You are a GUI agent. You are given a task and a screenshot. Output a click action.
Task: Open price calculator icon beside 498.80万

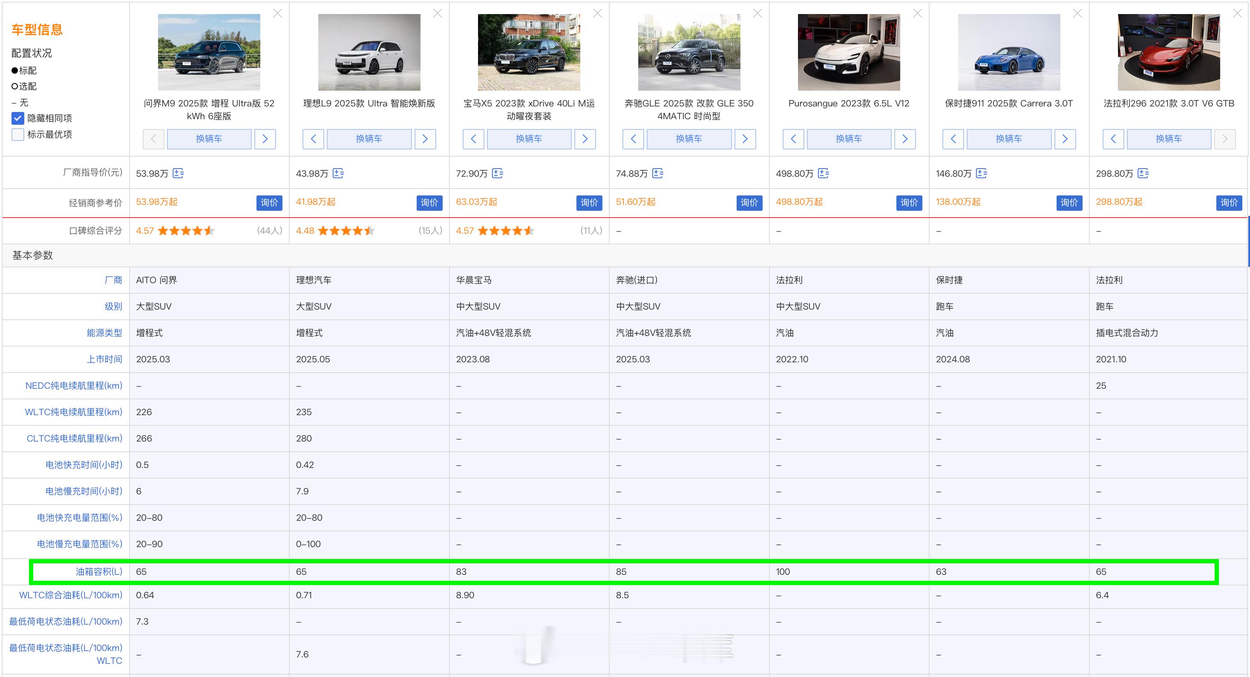pos(824,173)
